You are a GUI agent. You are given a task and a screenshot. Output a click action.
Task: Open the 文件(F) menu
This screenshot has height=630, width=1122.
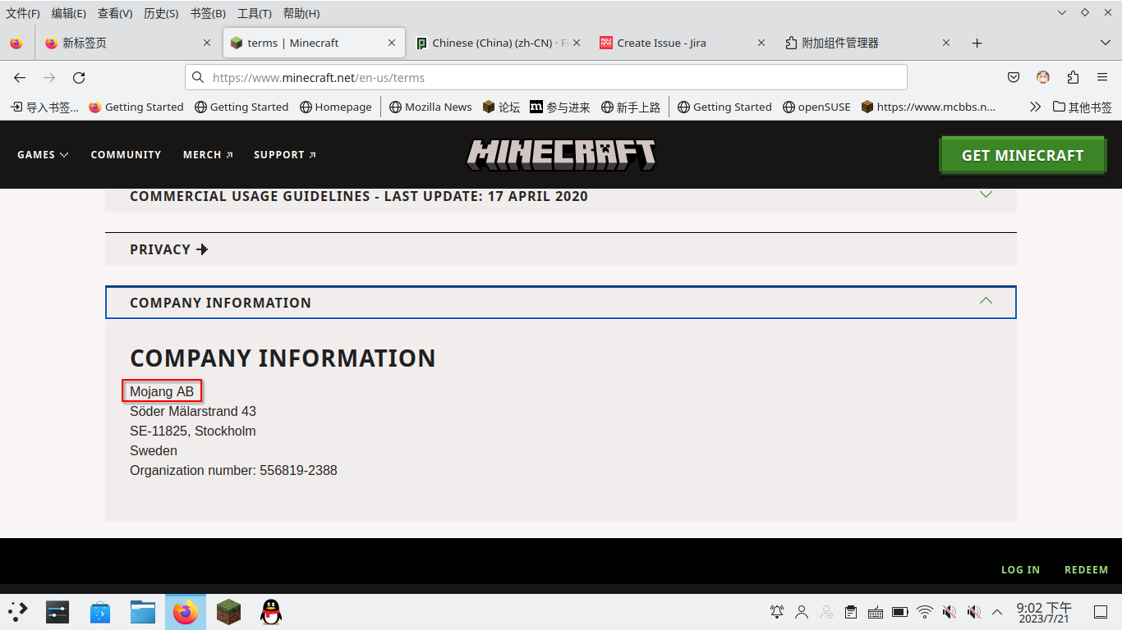click(x=23, y=13)
